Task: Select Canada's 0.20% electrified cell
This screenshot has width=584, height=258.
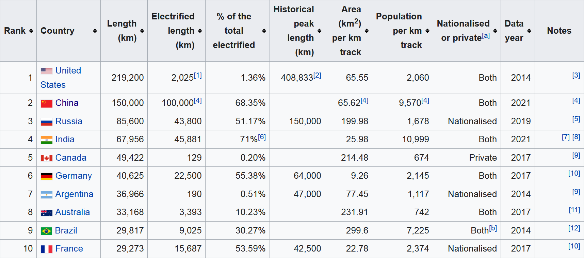Action: click(x=238, y=158)
